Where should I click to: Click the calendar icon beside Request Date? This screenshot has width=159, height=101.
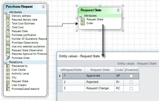tap(8, 31)
